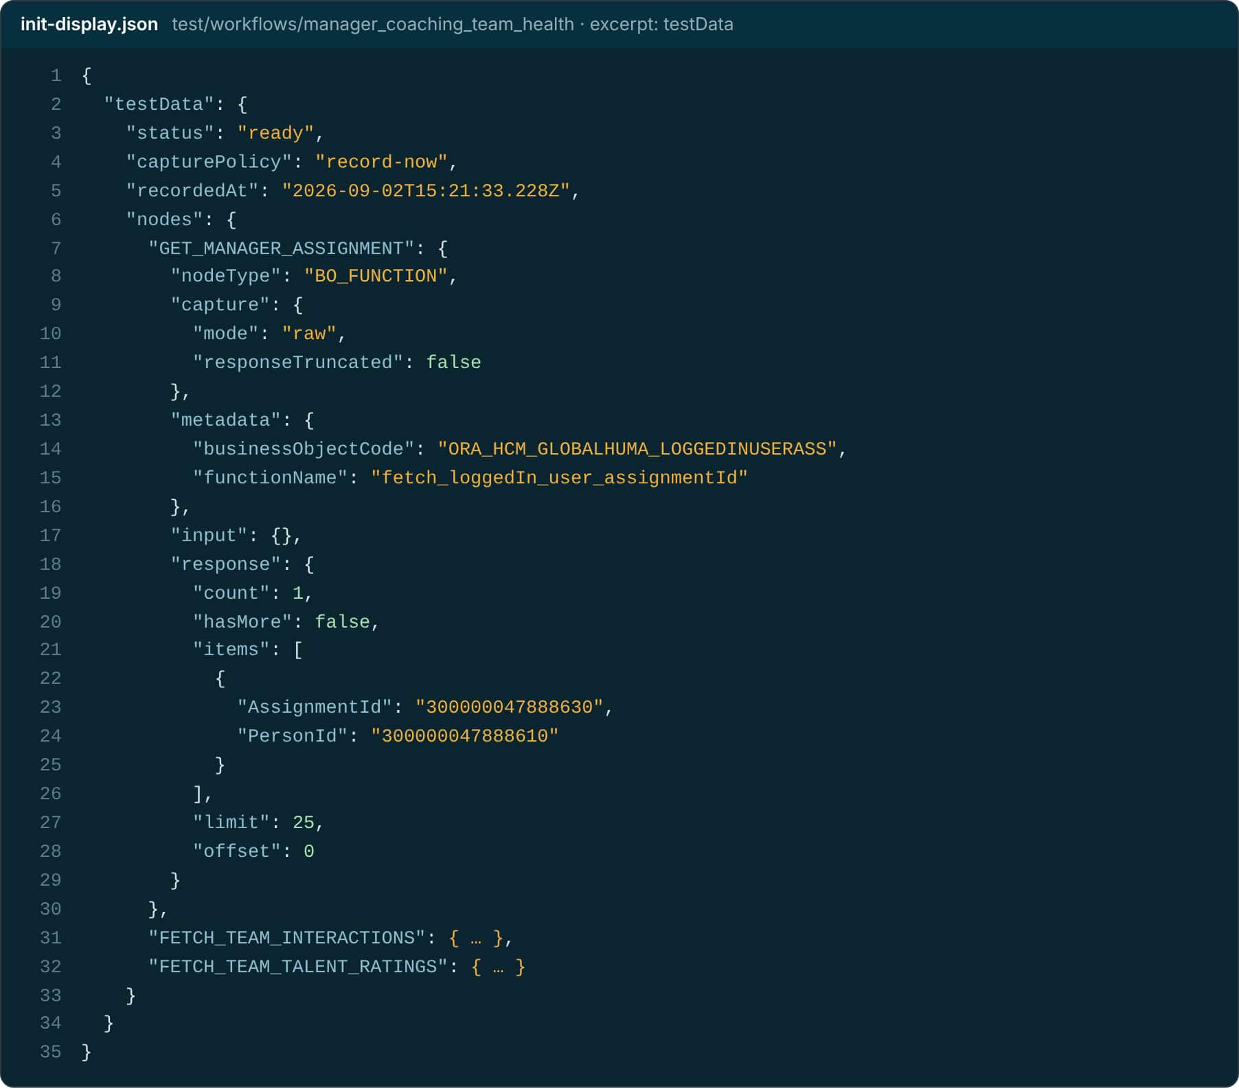Click line number 13
1239x1089 pixels.
[50, 420]
